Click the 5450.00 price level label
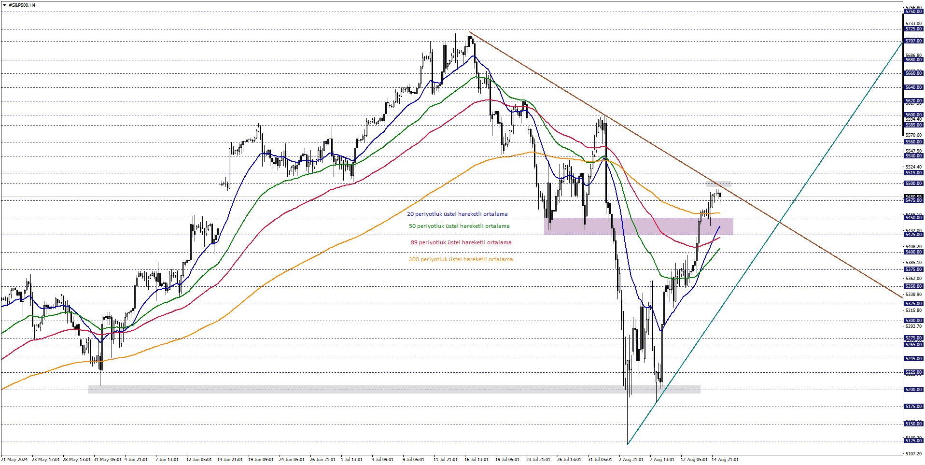925x465 pixels. 913,218
